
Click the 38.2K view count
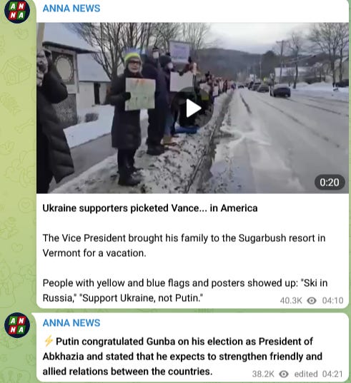[263, 374]
